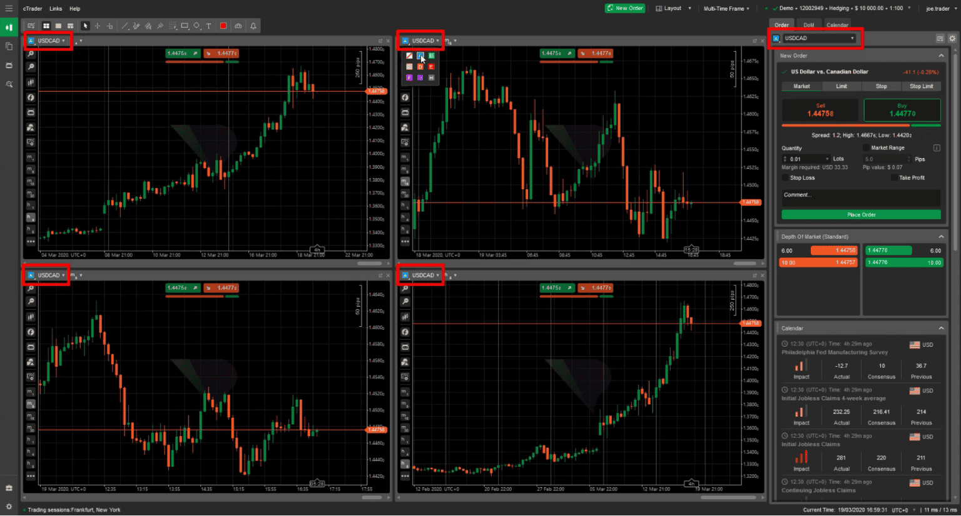Switch to the DoM tab
Viewport: 961px width, 516px height.
coord(808,25)
